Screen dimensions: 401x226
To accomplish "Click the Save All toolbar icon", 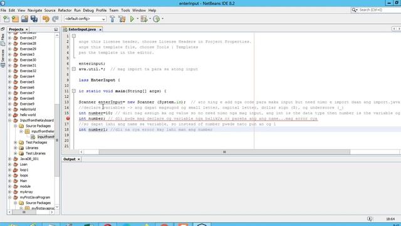I will (x=34, y=19).
